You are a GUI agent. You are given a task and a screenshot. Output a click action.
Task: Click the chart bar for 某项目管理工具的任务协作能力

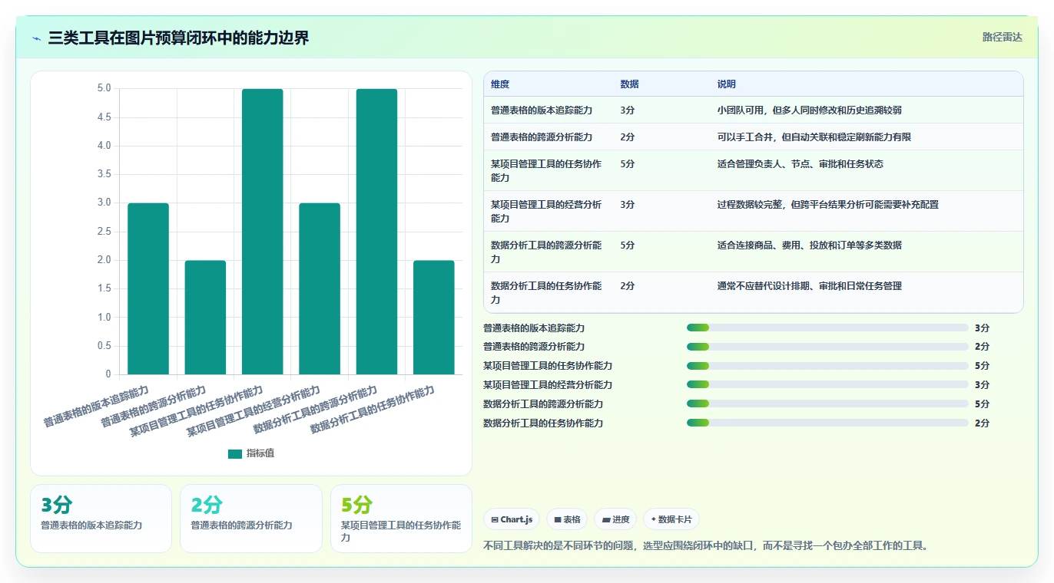click(x=263, y=232)
